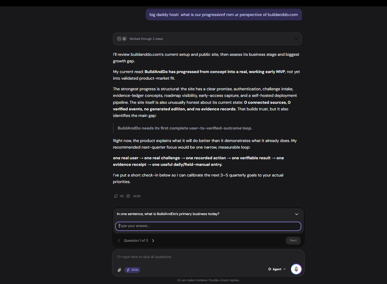Open the Agent mode dropdown

coord(277,269)
